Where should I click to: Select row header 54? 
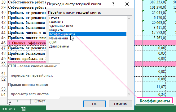[x=3, y=94]
